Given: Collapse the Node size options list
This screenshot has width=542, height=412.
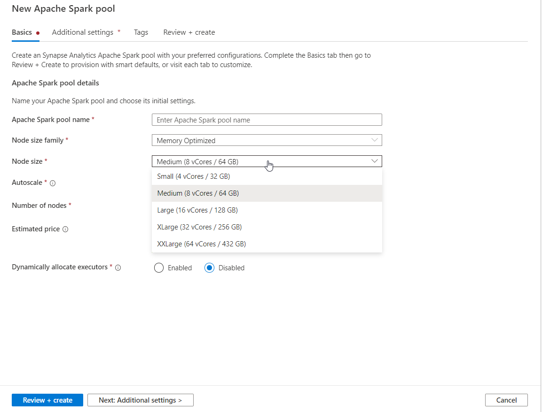Looking at the screenshot, I should 375,161.
